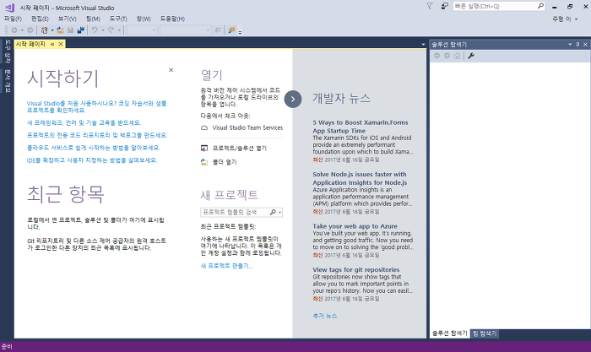Click the cloud icon for Team Services
The width and height of the screenshot is (591, 352).
click(x=204, y=127)
